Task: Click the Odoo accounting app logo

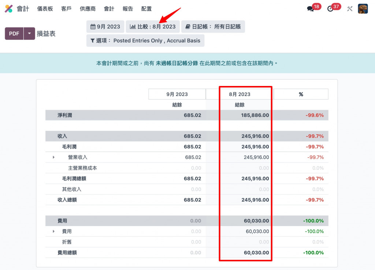Action: click(x=9, y=9)
